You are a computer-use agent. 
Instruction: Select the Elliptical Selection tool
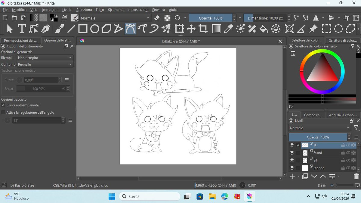tap(338, 29)
